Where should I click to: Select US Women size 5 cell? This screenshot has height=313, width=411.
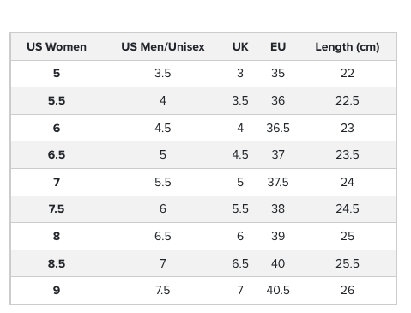[x=57, y=74]
